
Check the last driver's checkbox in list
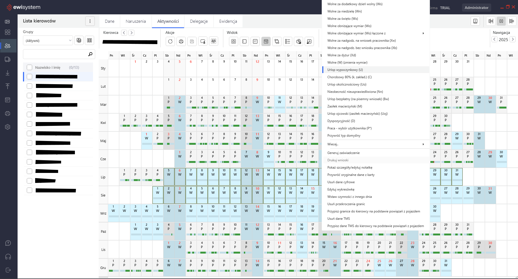coord(29,190)
